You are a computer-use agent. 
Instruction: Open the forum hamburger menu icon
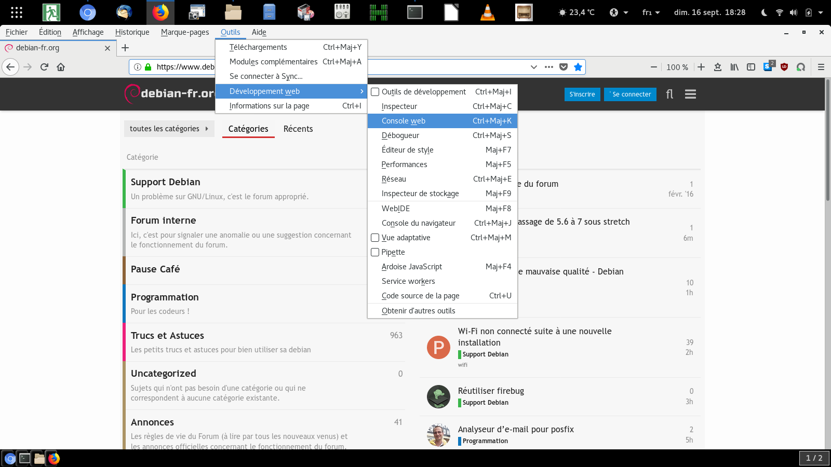[690, 94]
